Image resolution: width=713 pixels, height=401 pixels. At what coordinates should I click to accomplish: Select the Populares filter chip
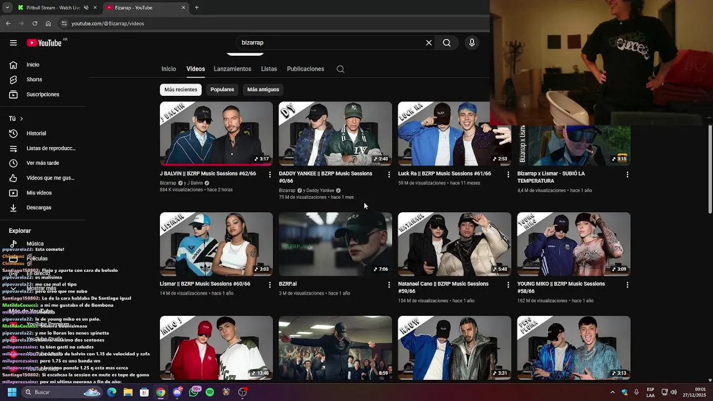click(222, 90)
